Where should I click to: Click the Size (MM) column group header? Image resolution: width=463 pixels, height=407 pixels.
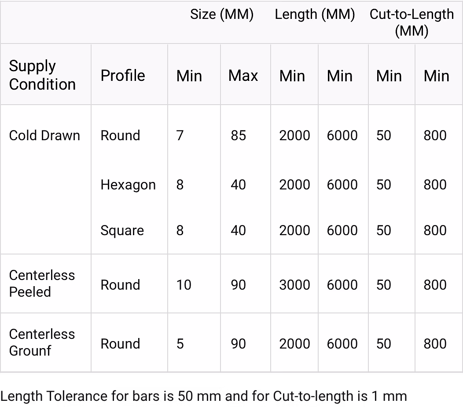pos(222,15)
